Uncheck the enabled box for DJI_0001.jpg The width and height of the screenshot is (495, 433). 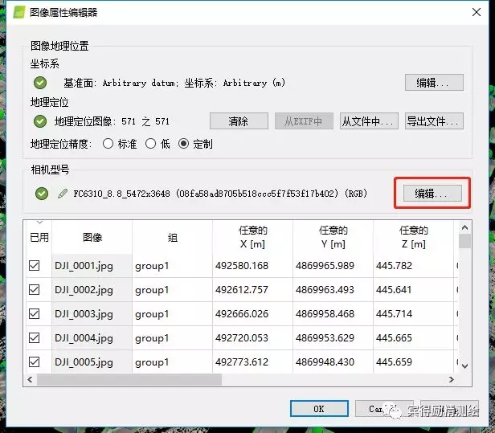(x=35, y=266)
